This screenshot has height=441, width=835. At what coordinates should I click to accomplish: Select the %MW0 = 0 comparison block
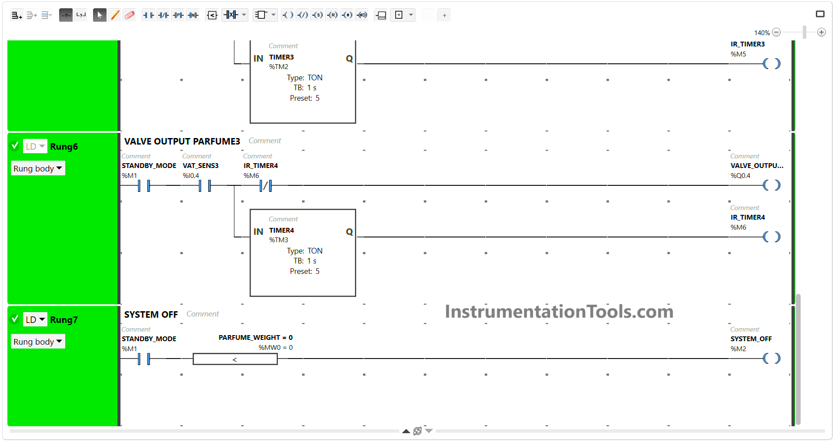pyautogui.click(x=235, y=359)
